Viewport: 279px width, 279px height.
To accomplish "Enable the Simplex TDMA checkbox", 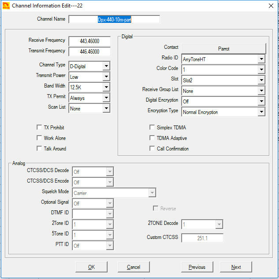I will 153,128.
